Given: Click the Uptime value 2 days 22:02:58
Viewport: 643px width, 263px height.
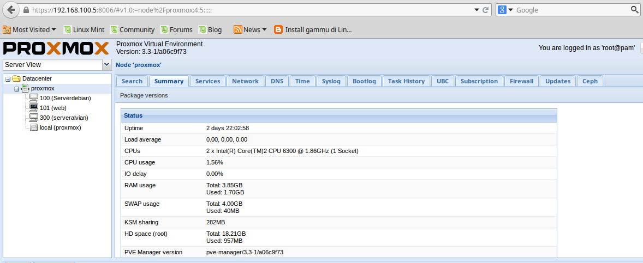Looking at the screenshot, I should (x=228, y=128).
